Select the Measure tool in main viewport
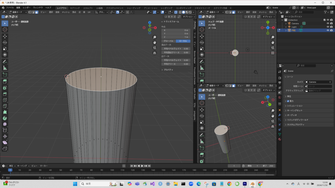Viewport: 335px width, 188px height. coord(5,68)
